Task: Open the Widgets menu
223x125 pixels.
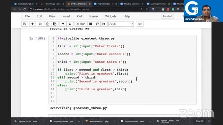Action: pyautogui.click(x=111, y=16)
